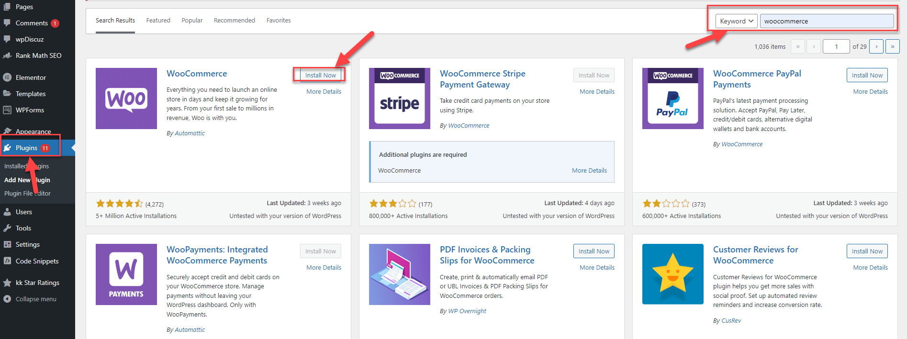Click the WooCommerce purple Woo logo

126,98
